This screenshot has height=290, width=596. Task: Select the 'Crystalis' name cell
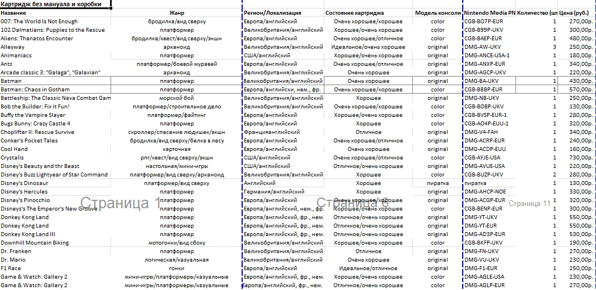[56, 158]
